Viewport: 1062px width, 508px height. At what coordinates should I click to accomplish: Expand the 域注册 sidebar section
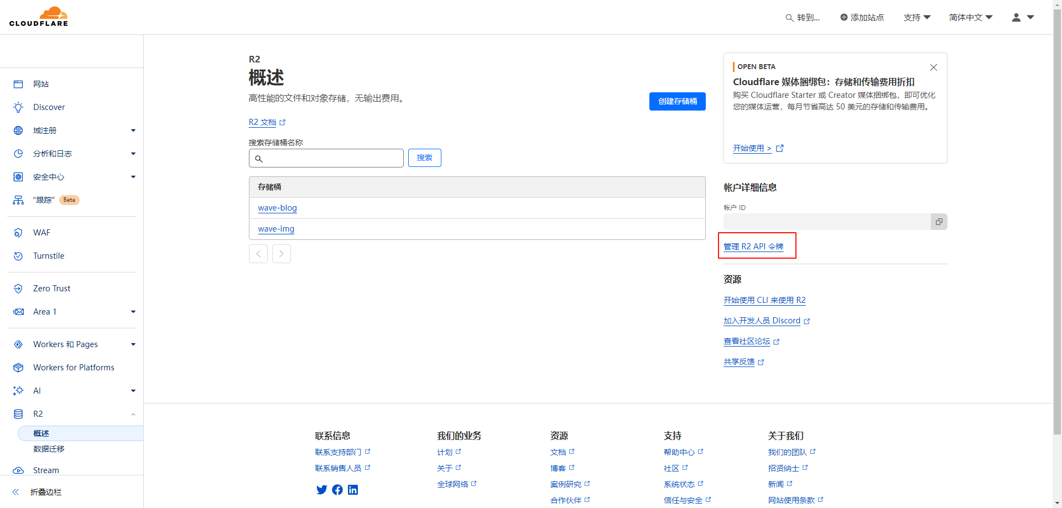tap(133, 130)
